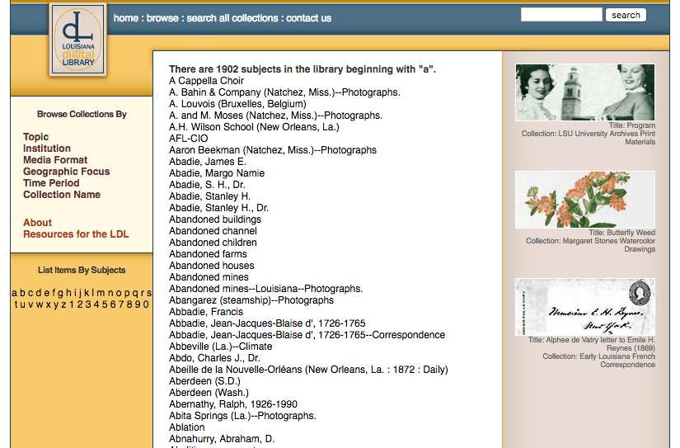Open subject 'Abandoned channel'
680x448 pixels.
click(x=213, y=231)
